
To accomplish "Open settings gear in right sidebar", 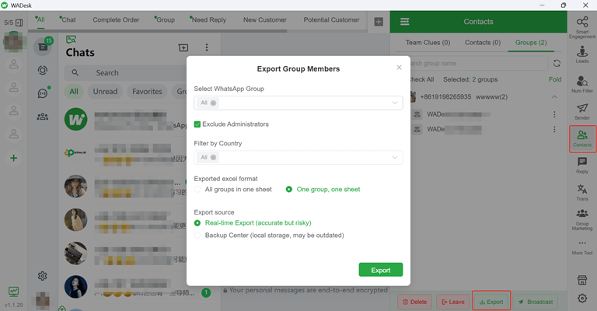I will coord(581,298).
